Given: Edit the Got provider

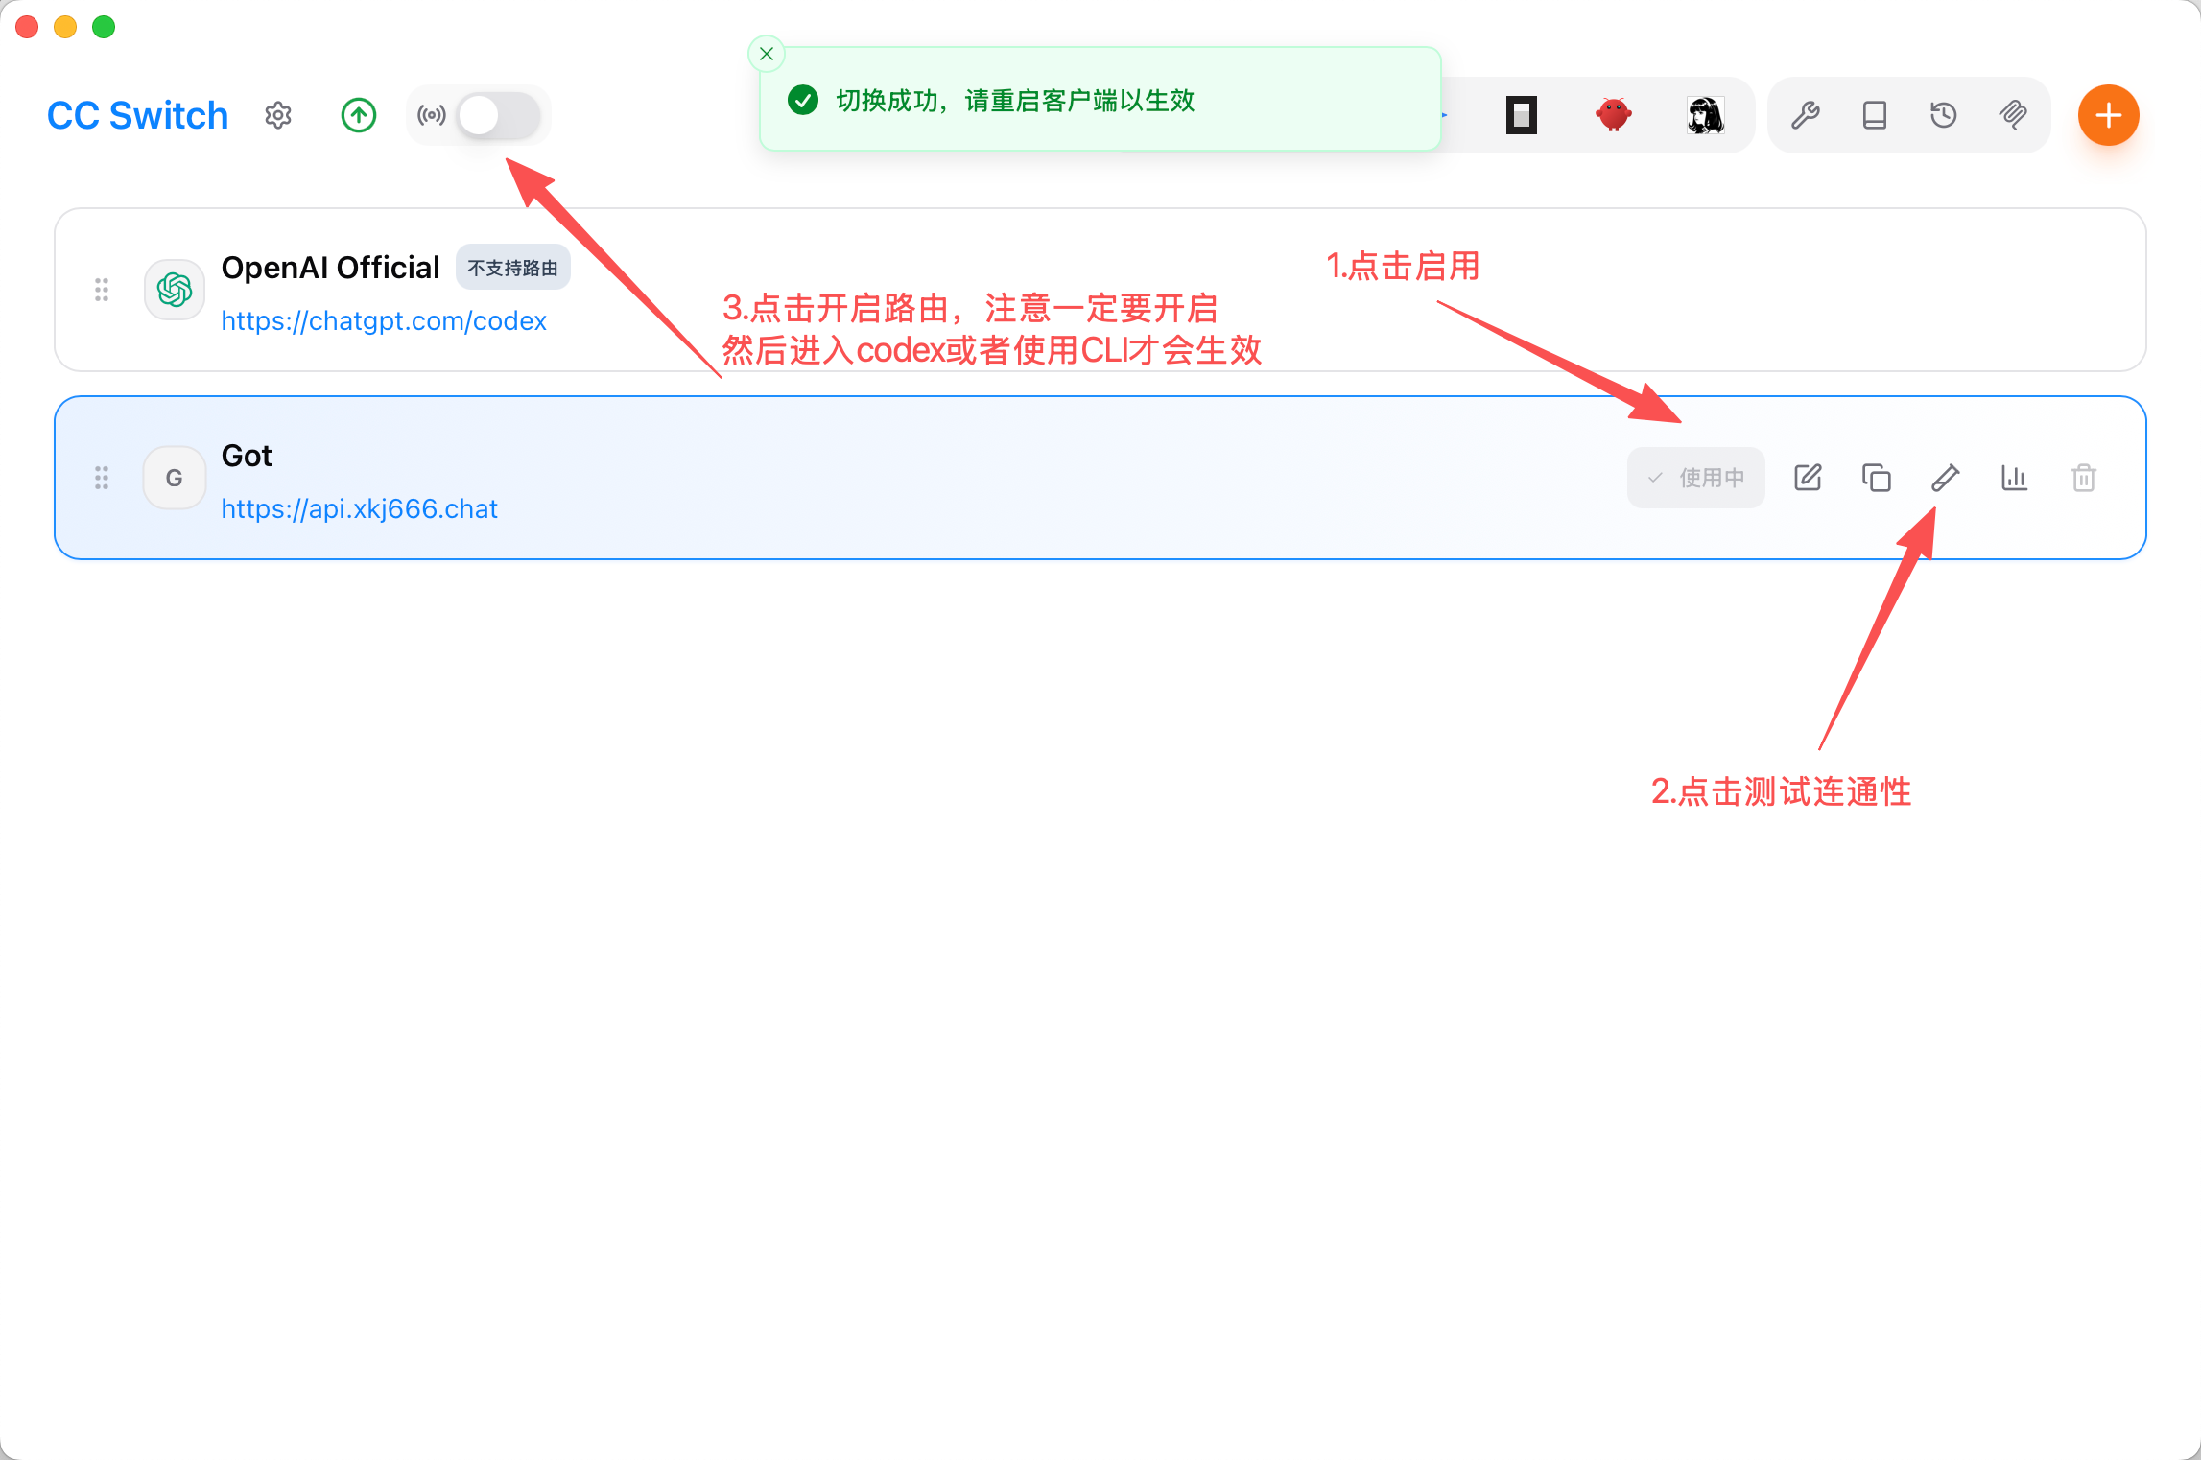Looking at the screenshot, I should point(1808,478).
